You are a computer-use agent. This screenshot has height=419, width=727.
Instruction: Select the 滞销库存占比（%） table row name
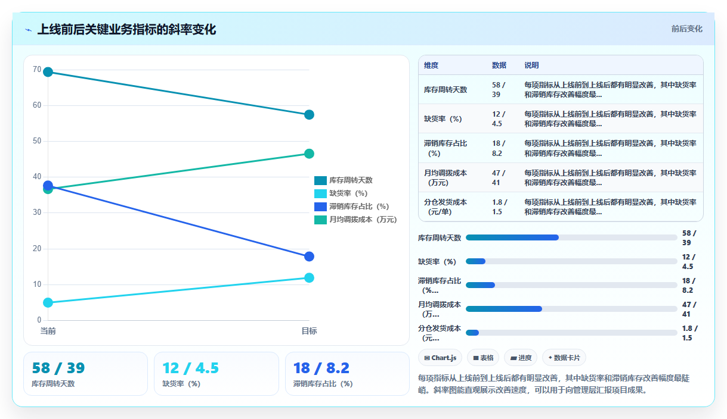tap(446, 148)
